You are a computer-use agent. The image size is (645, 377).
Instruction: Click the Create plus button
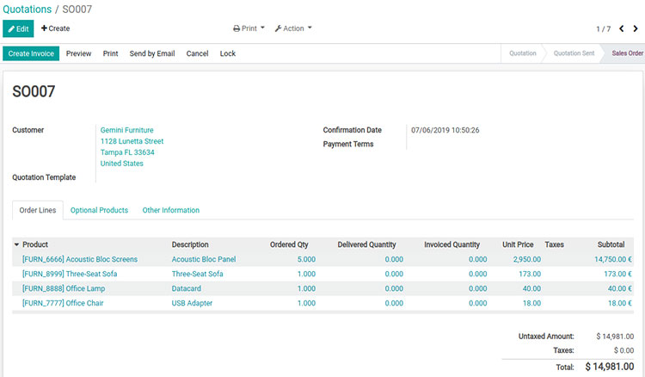pos(56,28)
